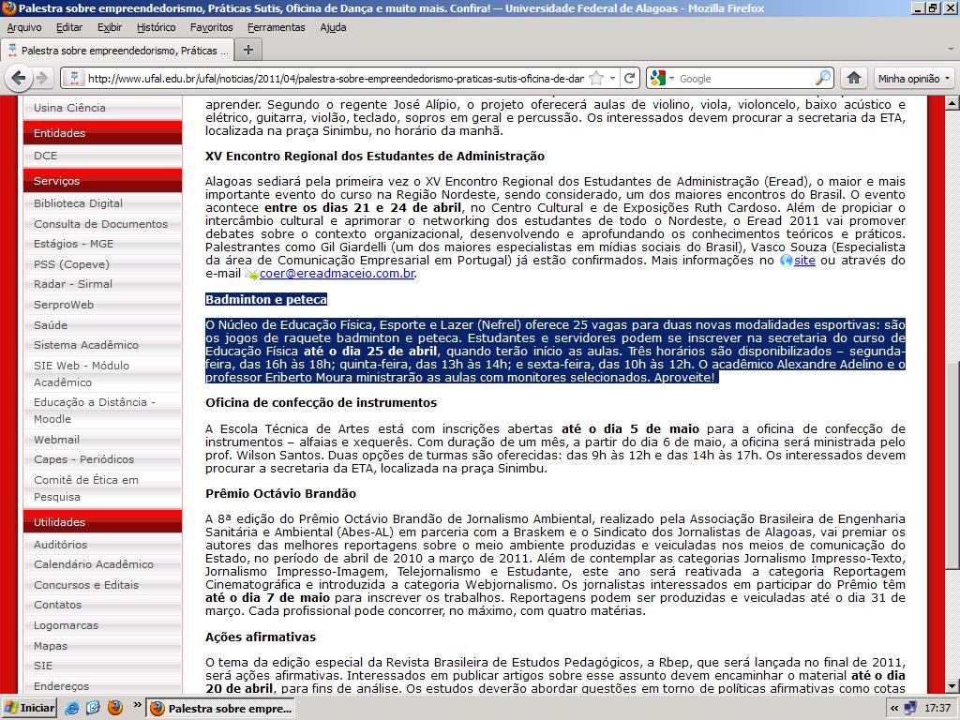Bookmark this page with the star icon

(595, 78)
